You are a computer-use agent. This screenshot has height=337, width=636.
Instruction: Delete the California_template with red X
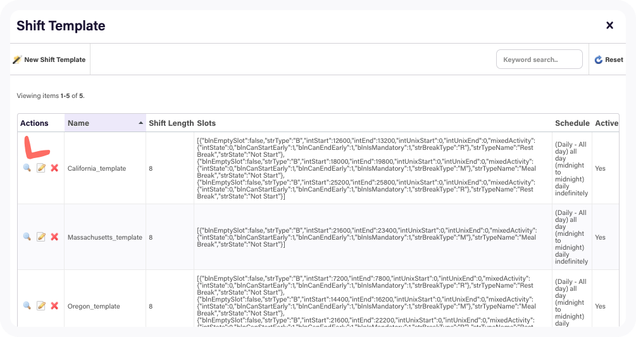[54, 168]
